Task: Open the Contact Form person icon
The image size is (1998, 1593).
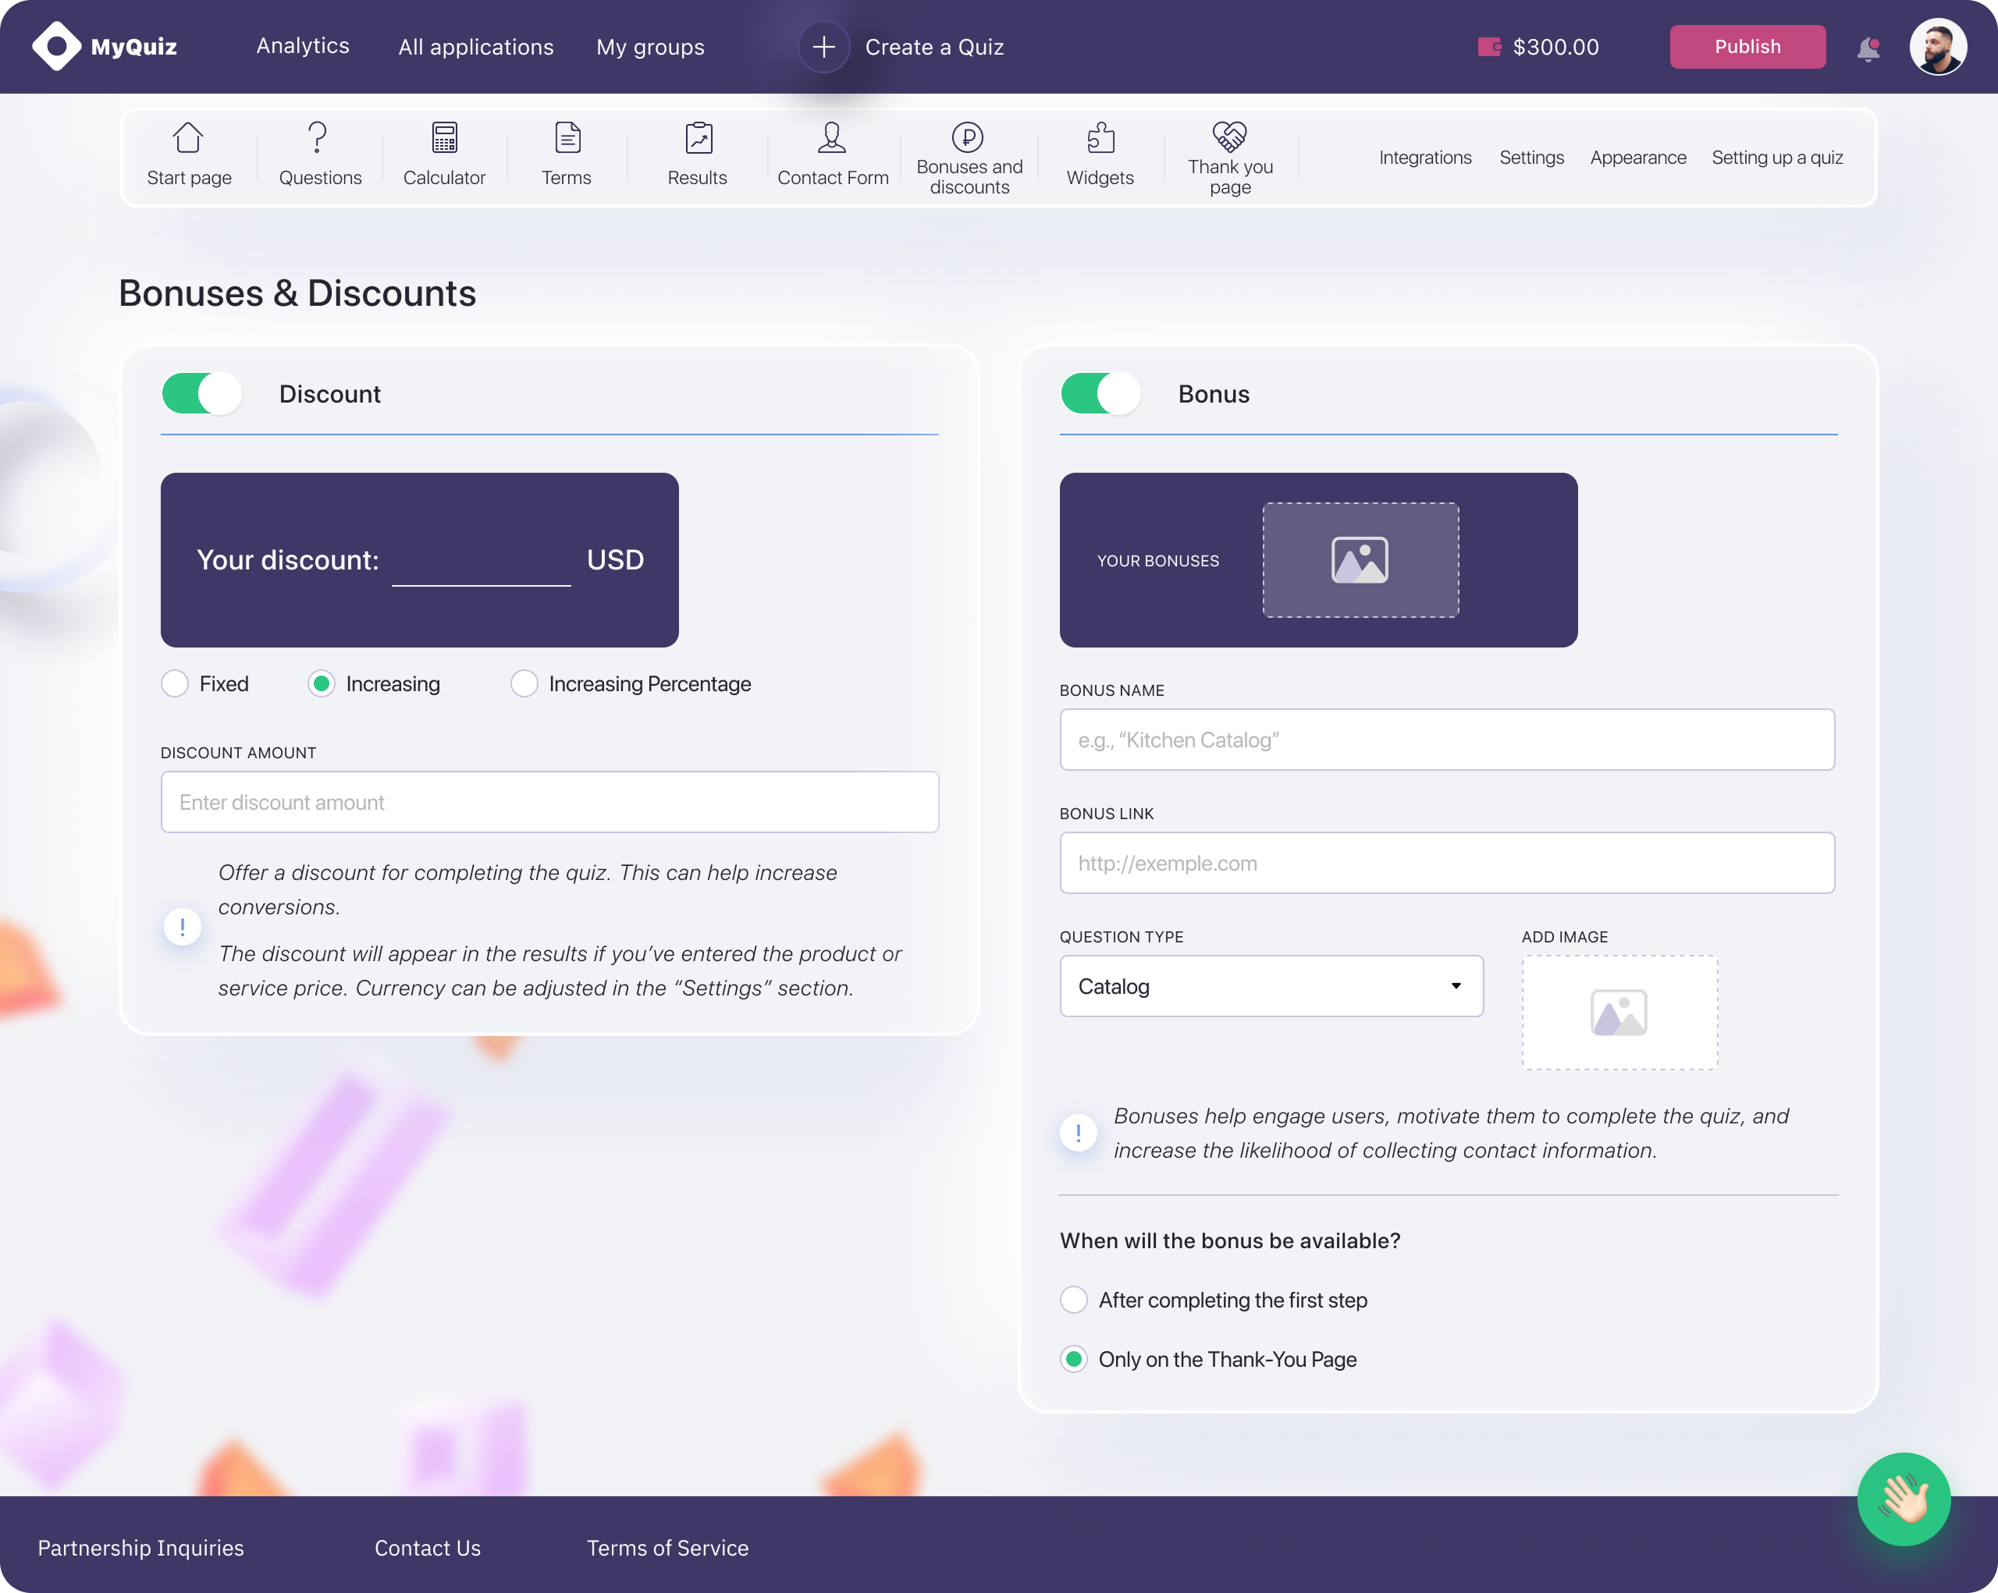Action: (831, 138)
